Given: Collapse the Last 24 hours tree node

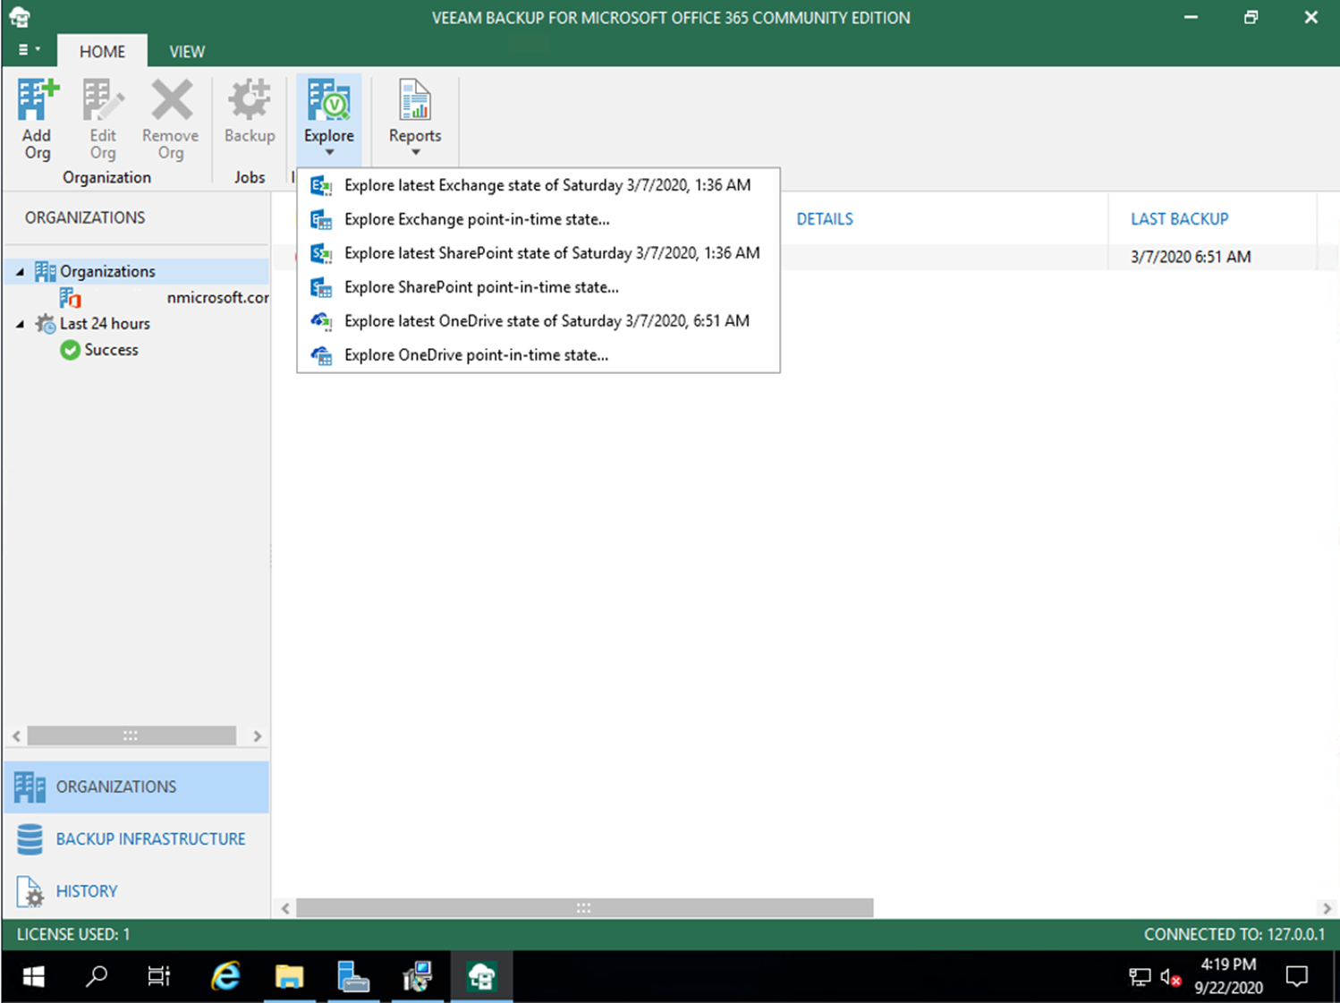Looking at the screenshot, I should pyautogui.click(x=20, y=324).
